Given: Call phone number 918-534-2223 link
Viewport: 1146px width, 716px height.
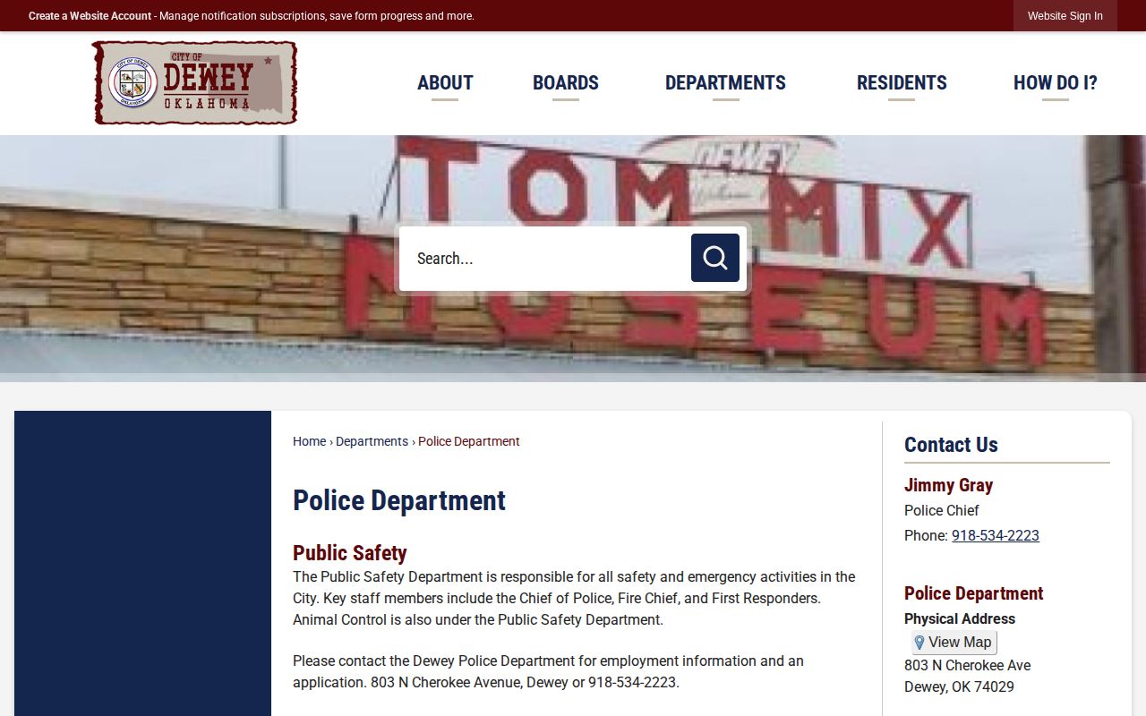Looking at the screenshot, I should 996,535.
